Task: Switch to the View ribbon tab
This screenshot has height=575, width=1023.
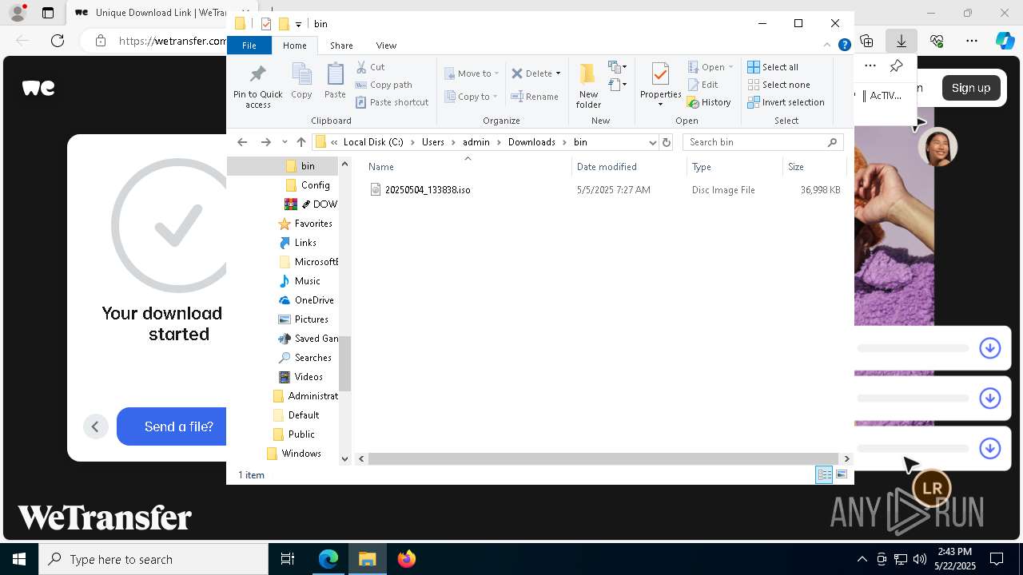Action: 386,46
